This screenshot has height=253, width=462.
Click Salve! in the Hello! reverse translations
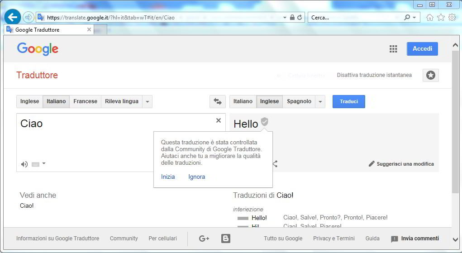click(x=309, y=218)
